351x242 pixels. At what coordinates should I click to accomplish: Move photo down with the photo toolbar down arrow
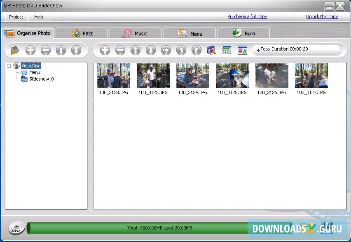pos(151,50)
